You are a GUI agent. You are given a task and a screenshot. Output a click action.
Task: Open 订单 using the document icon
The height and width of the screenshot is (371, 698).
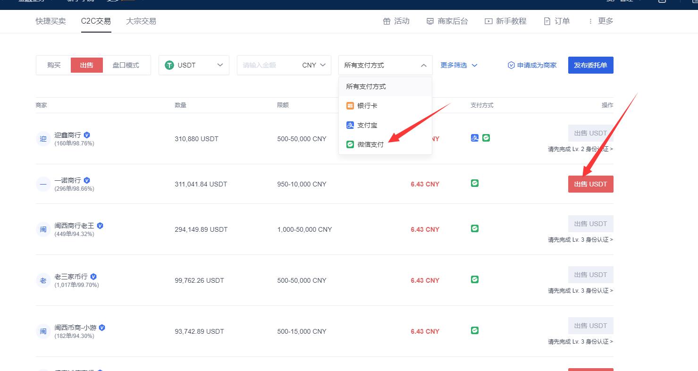(547, 21)
